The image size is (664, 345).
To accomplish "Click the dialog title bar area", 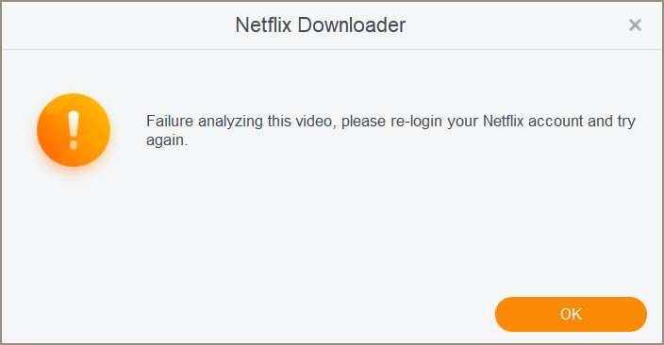I will click(x=332, y=25).
